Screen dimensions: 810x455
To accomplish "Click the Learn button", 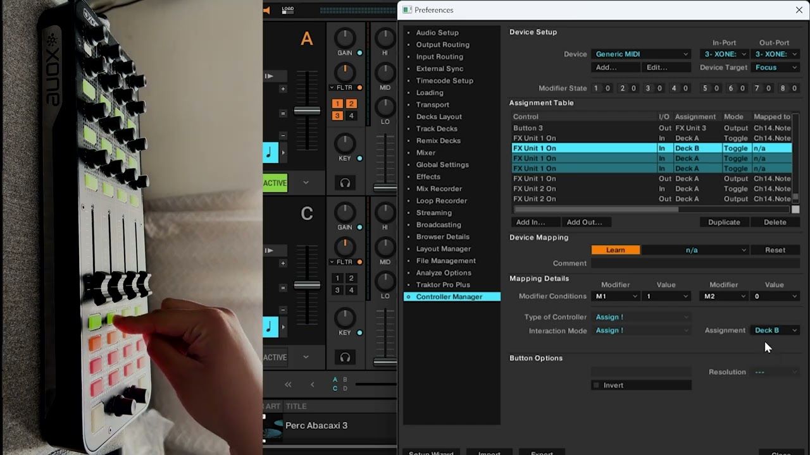I will (616, 250).
